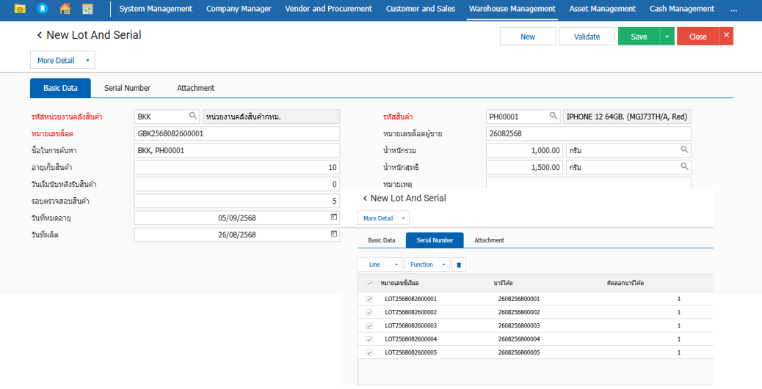Open the Line dropdown in serial grid
Screen dimensions: 762x389
[x=380, y=264]
